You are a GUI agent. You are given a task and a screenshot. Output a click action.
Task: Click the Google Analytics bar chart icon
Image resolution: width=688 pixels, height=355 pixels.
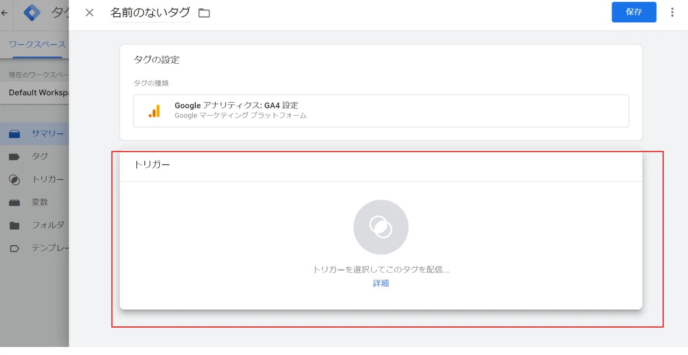154,111
